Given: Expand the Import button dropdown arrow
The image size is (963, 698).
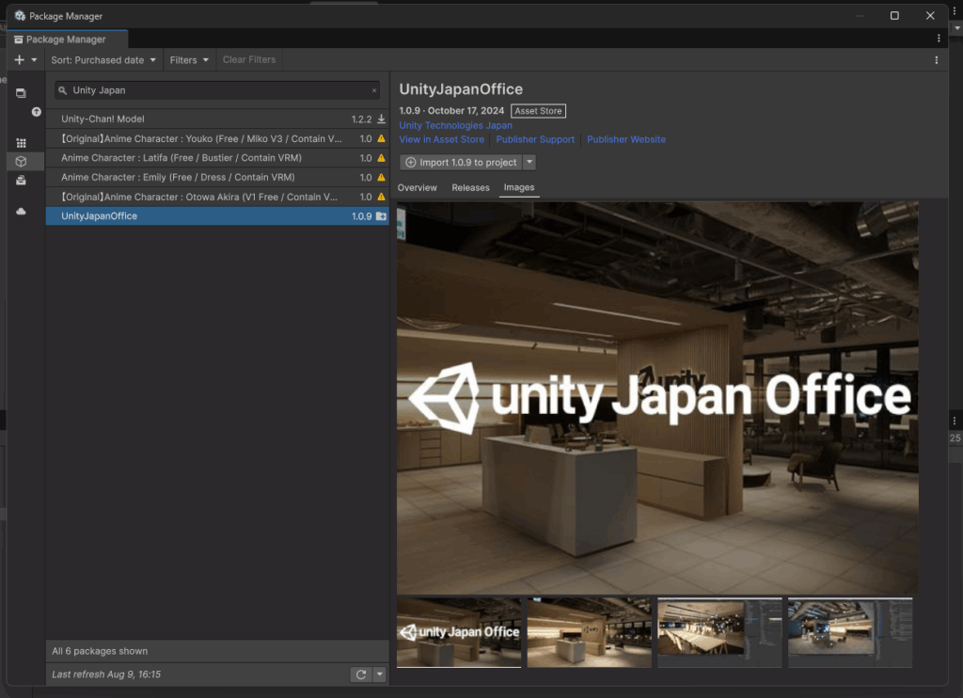Looking at the screenshot, I should point(529,162).
